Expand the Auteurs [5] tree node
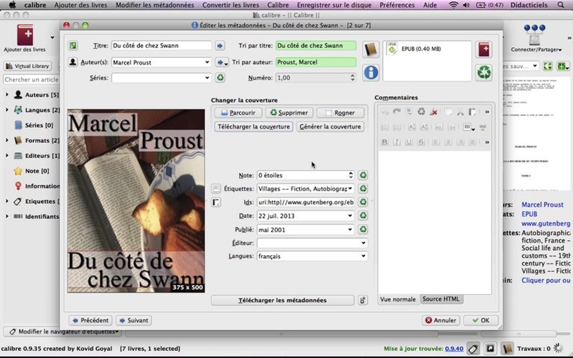This screenshot has width=573, height=358. point(7,94)
